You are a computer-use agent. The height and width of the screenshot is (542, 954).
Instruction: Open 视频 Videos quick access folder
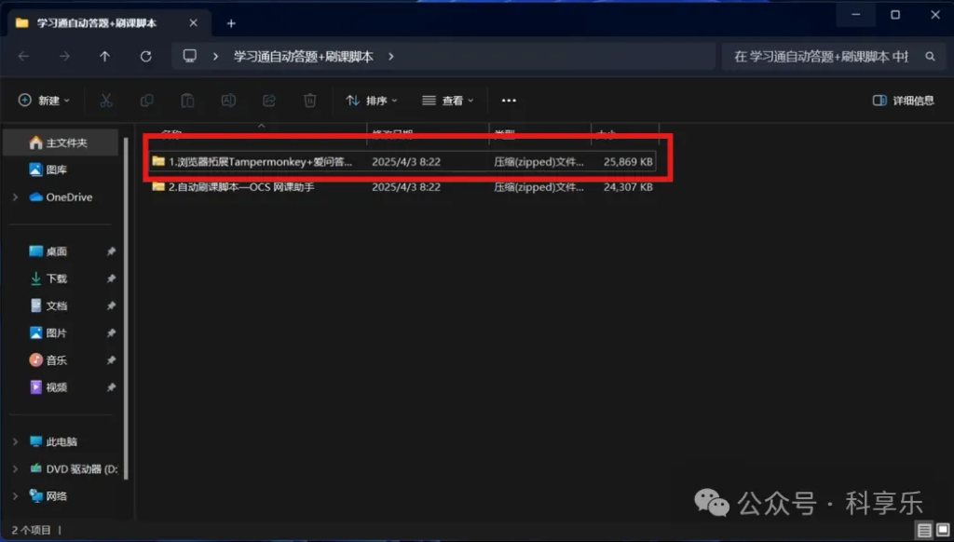[48, 386]
